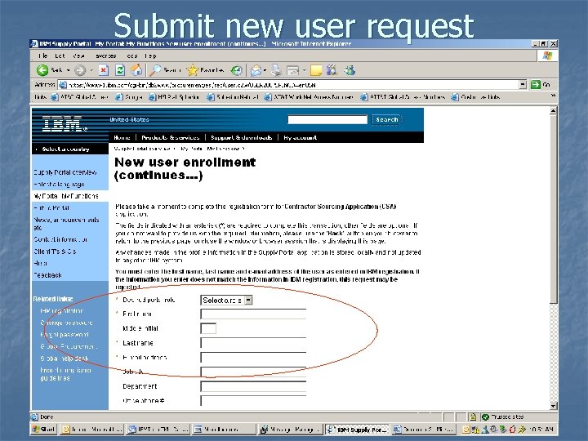The width and height of the screenshot is (588, 441).
Task: Open the Contact information sidebar link
Action: point(60,239)
